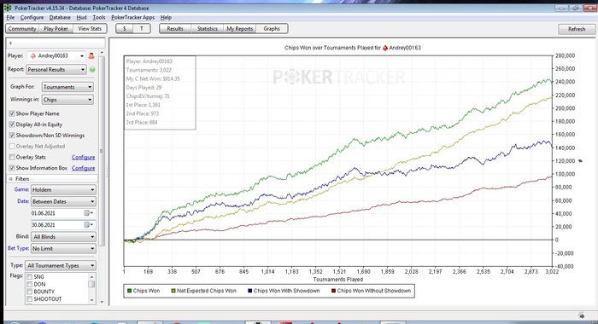598x324 pixels.
Task: Select the $ cash games button
Action: point(125,28)
